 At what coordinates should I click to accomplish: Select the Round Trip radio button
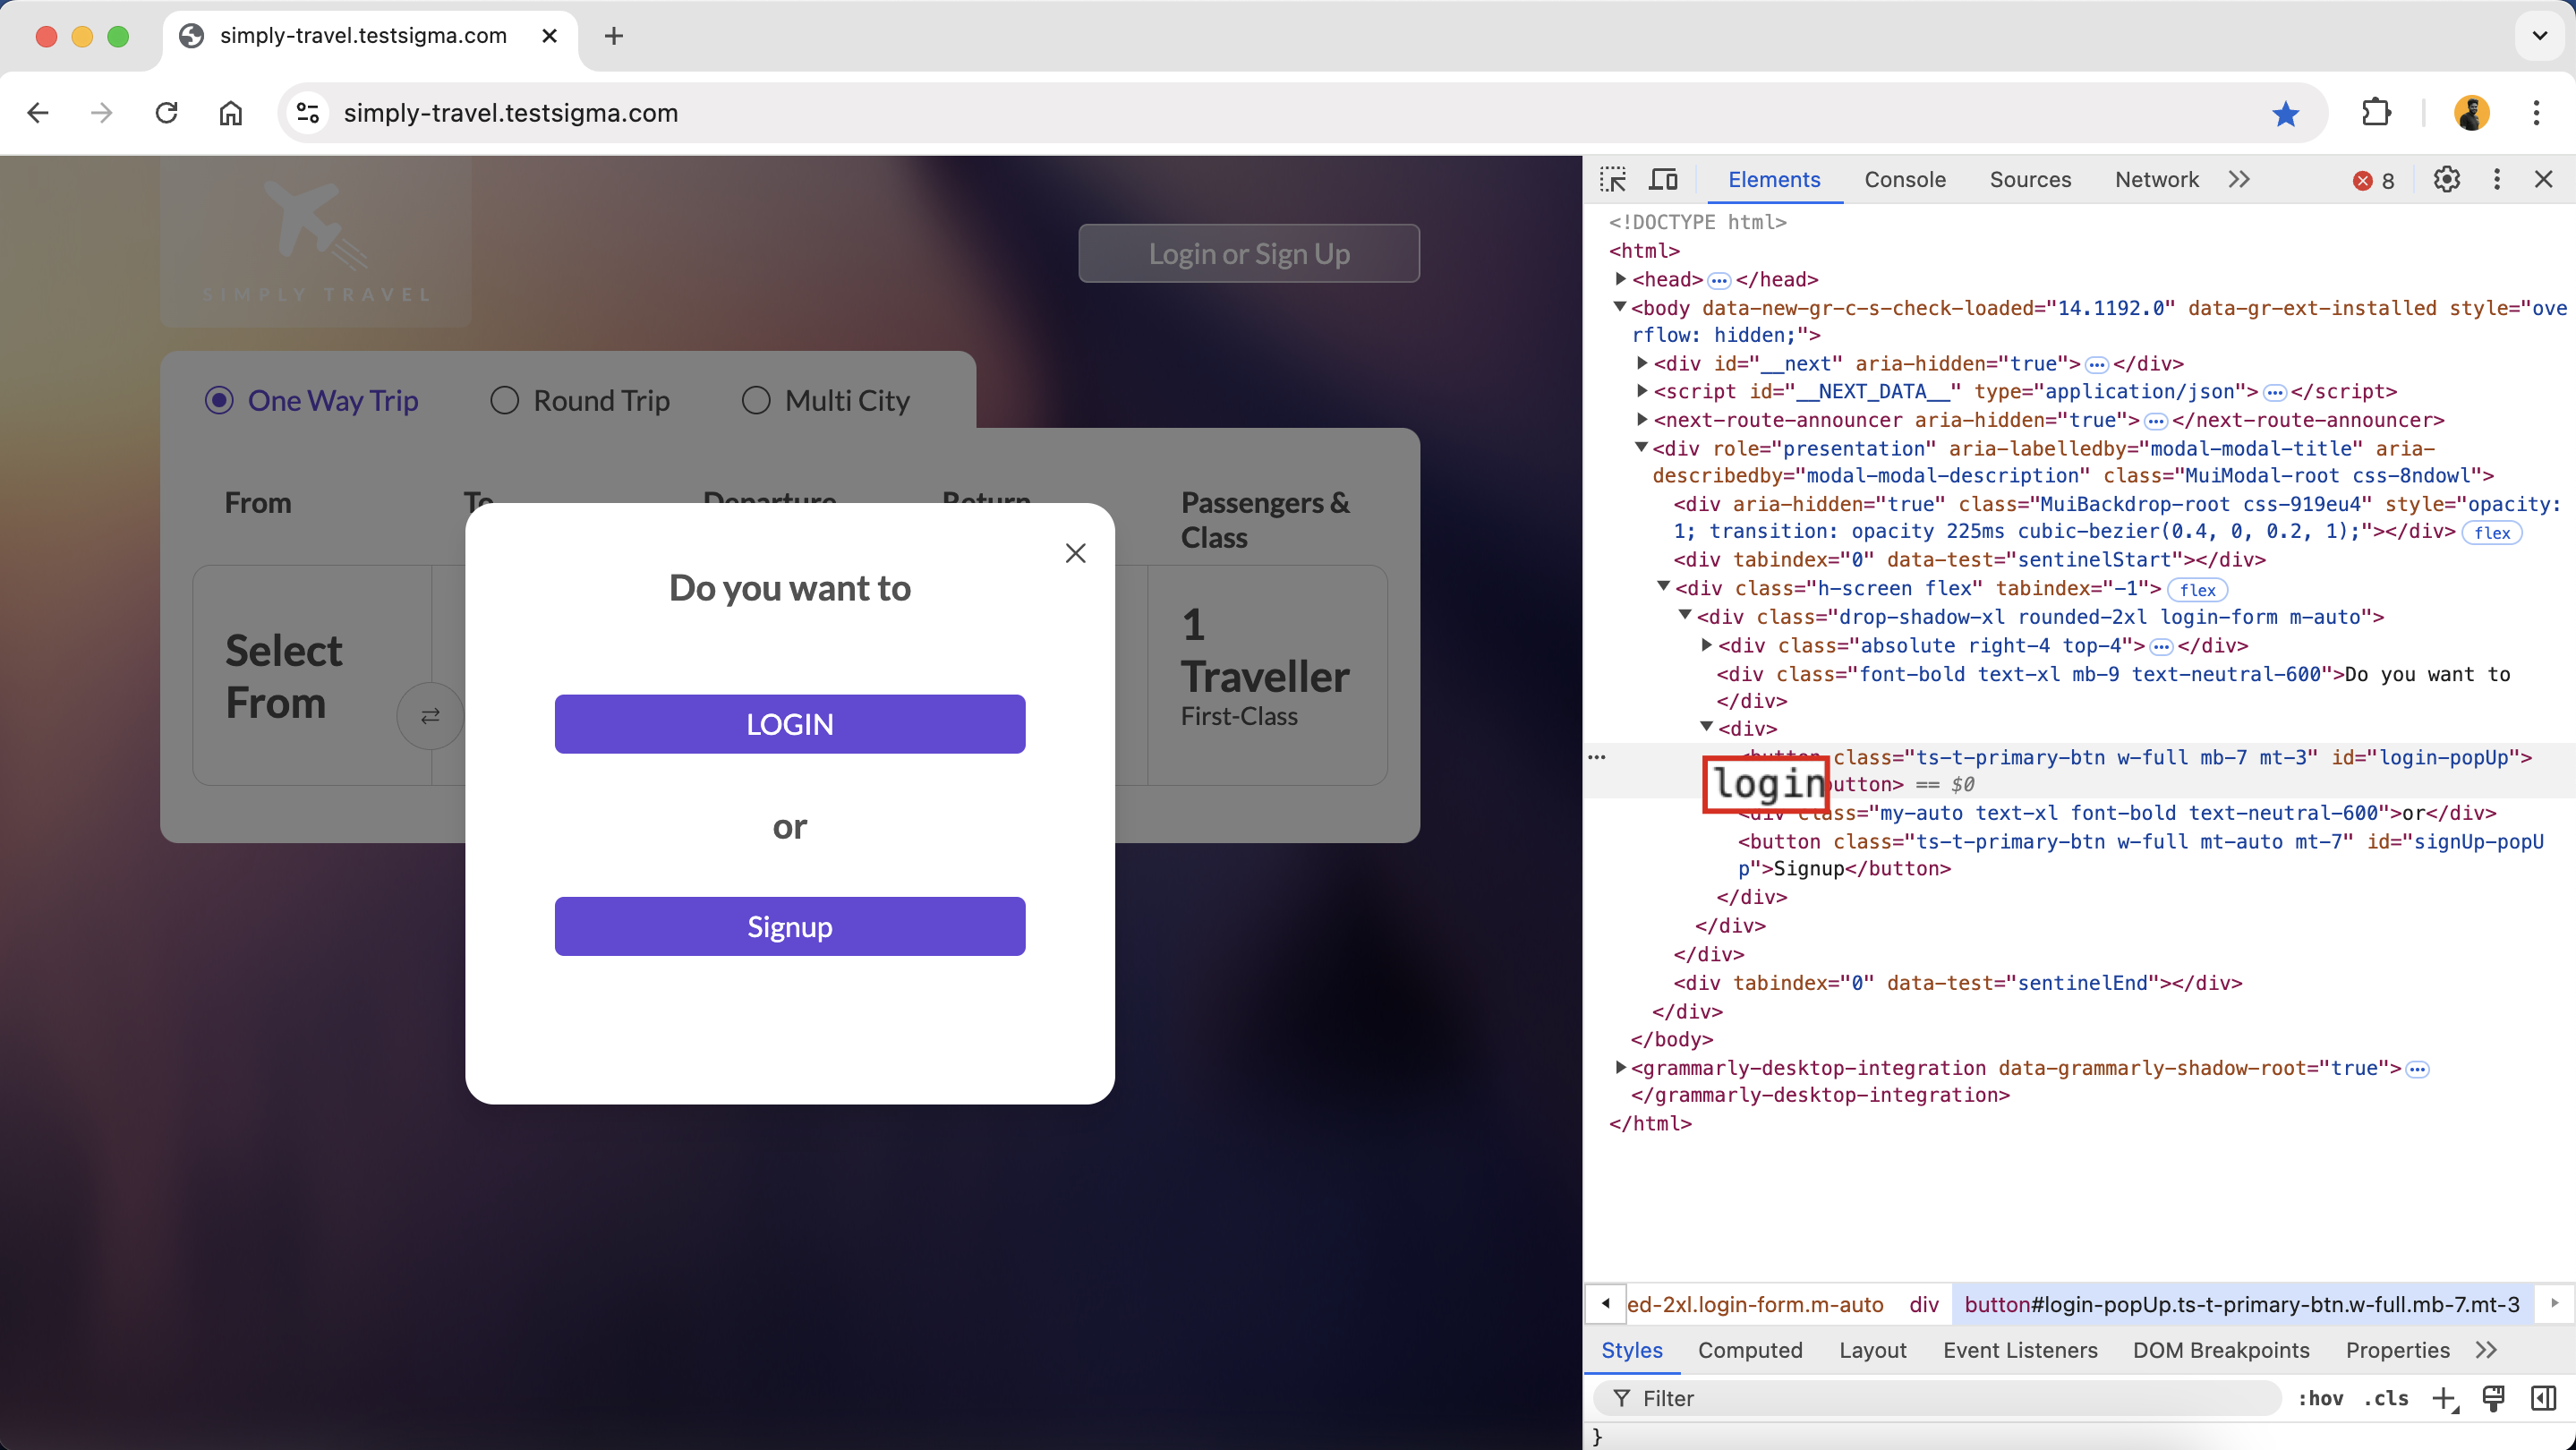click(504, 400)
